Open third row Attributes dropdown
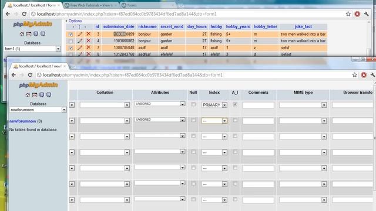The width and height of the screenshot is (376, 211). click(160, 135)
